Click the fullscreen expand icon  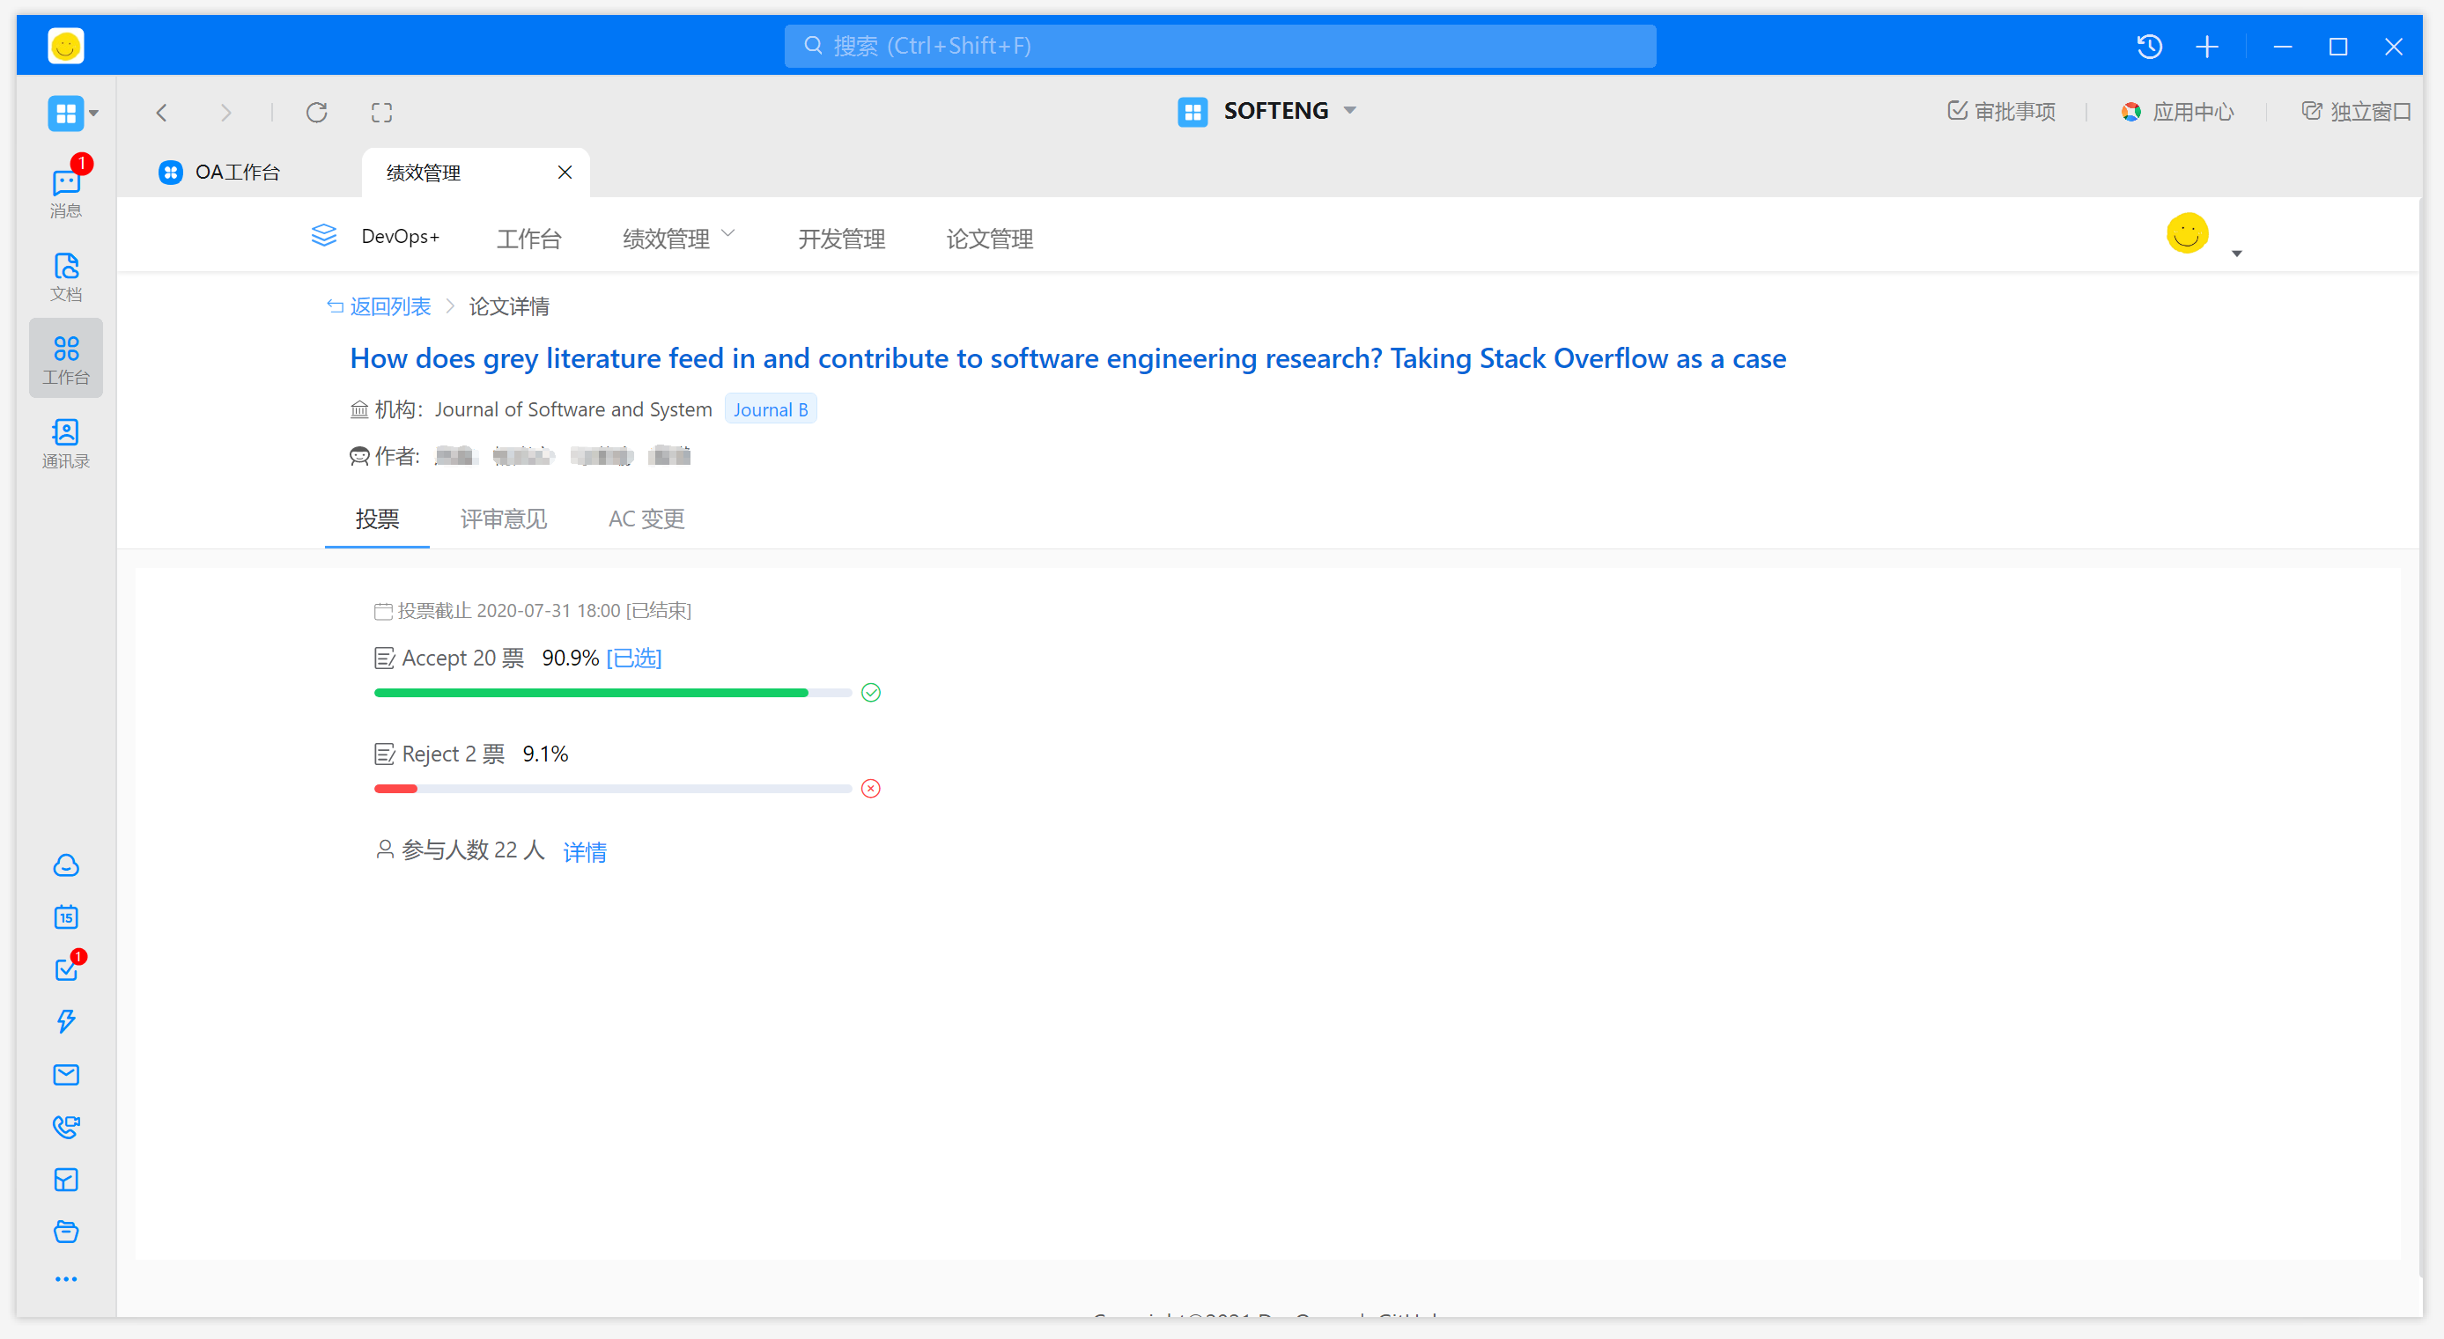pyautogui.click(x=381, y=113)
